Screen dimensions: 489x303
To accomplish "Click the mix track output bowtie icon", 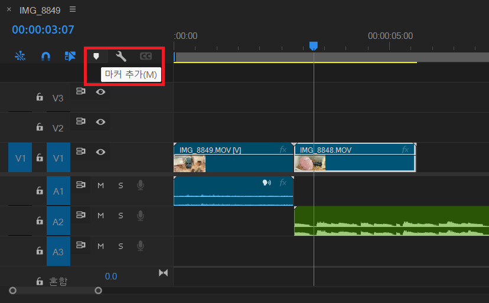I will click(x=163, y=273).
